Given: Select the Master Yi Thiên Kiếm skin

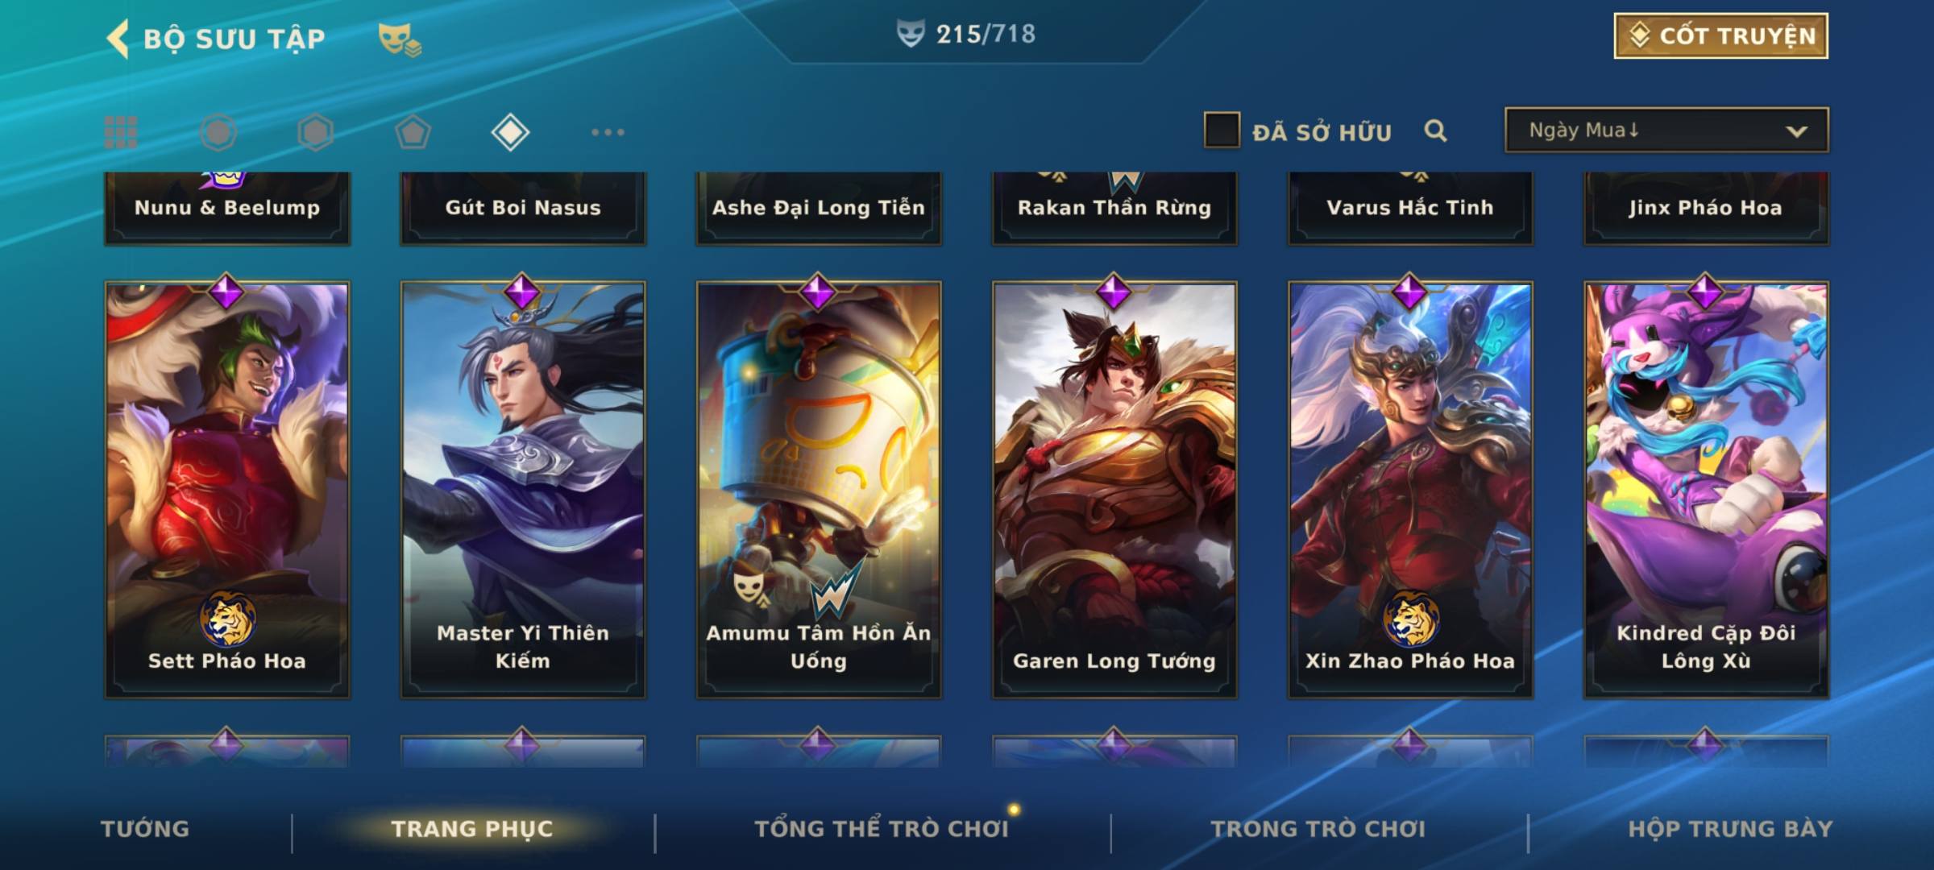Looking at the screenshot, I should pyautogui.click(x=523, y=489).
